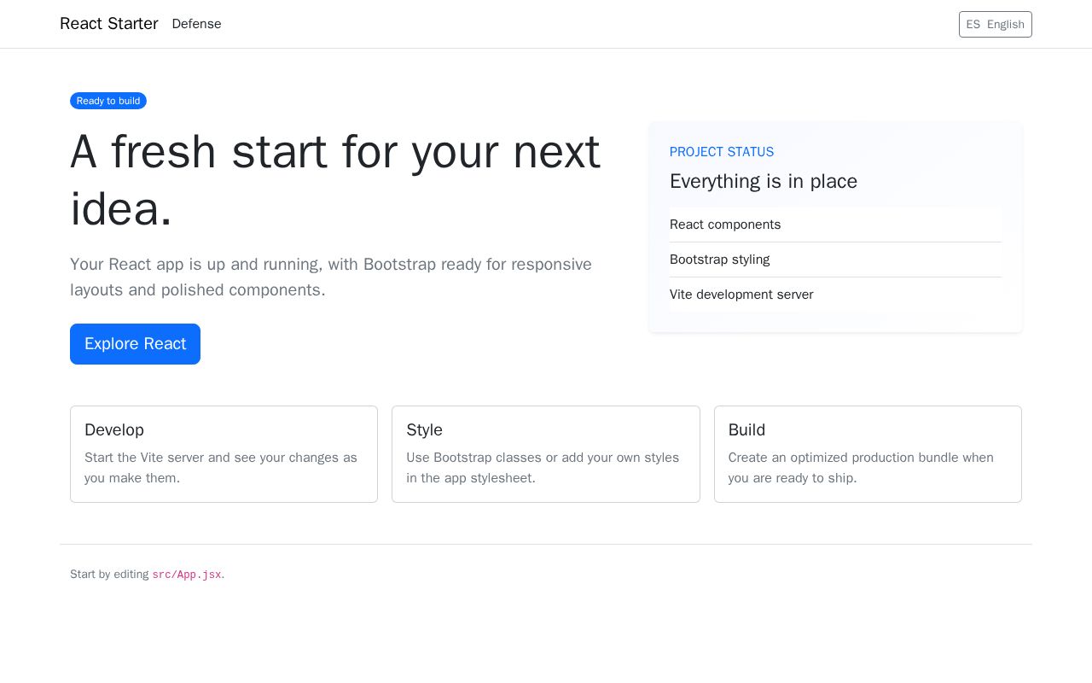Click the Style card title
Image resolution: width=1092 pixels, height=683 pixels.
(424, 430)
